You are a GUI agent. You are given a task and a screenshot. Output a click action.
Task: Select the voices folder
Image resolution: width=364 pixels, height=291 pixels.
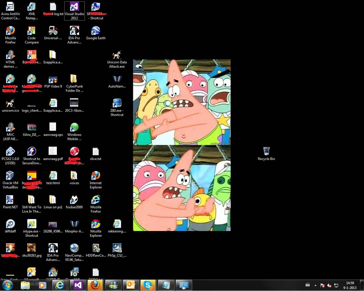click(75, 178)
